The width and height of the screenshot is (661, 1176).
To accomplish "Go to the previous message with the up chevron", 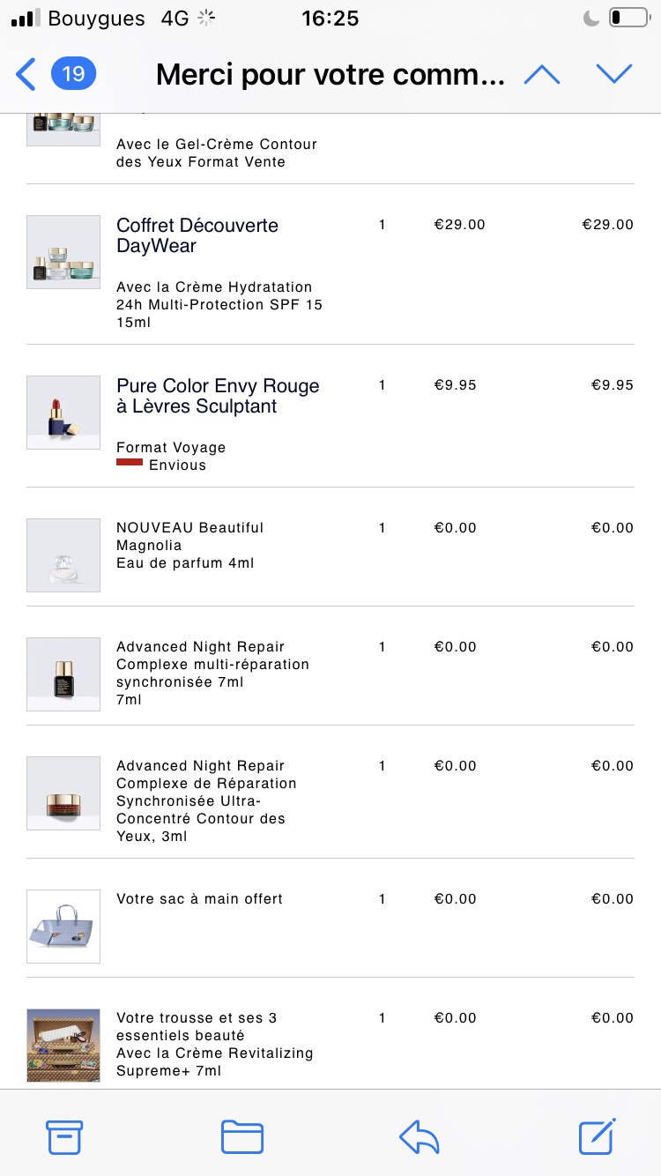I will (x=542, y=75).
